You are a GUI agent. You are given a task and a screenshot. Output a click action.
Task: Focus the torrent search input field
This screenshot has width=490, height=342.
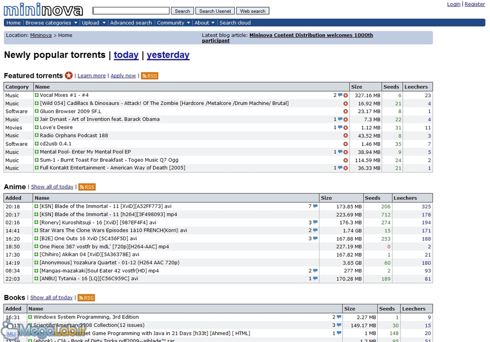point(131,11)
